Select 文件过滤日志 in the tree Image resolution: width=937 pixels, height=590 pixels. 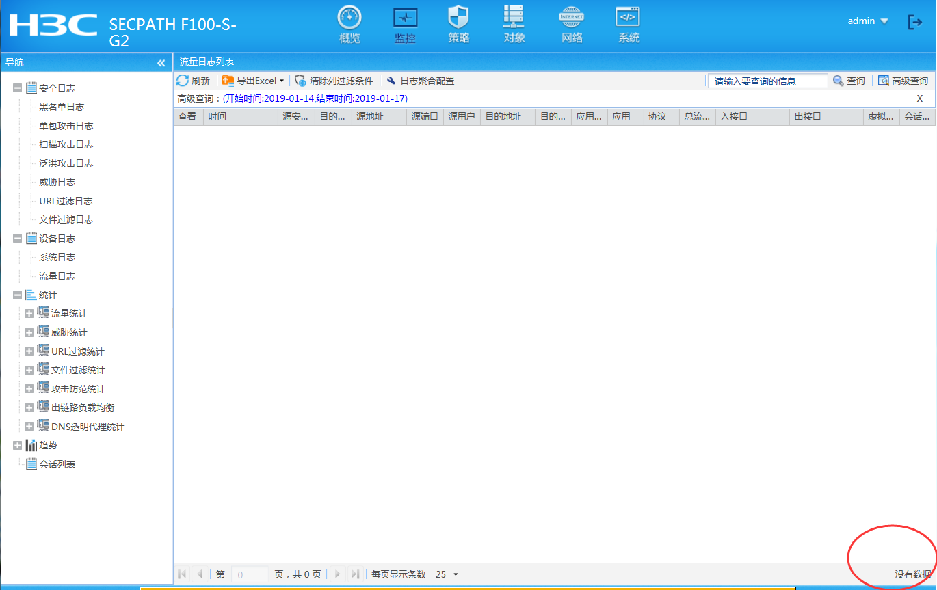(66, 219)
